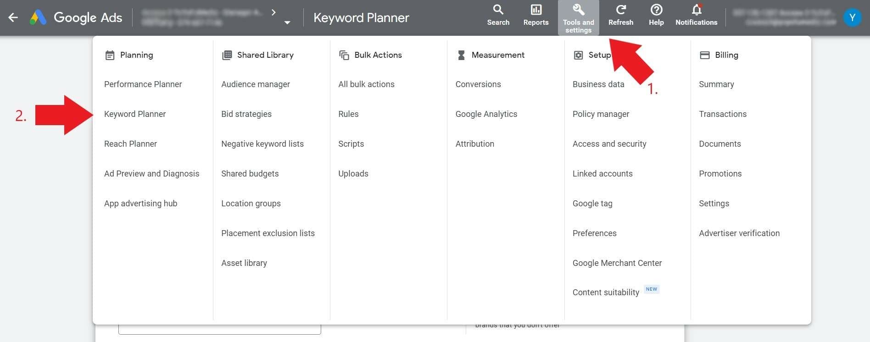Open Reach Planner
Viewport: 870px width, 342px height.
(x=130, y=144)
